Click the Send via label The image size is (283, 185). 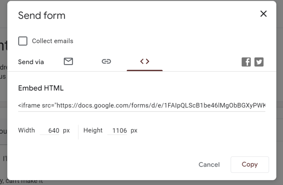tap(31, 62)
